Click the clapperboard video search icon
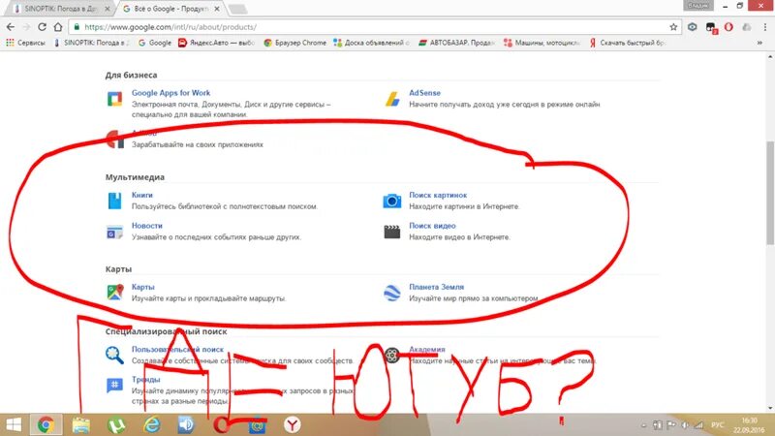This screenshot has height=436, width=775. point(392,232)
